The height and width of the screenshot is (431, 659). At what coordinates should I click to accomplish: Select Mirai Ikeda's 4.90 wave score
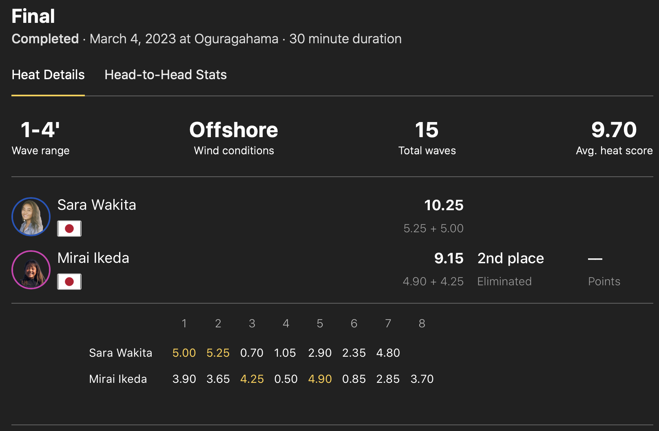click(x=320, y=379)
